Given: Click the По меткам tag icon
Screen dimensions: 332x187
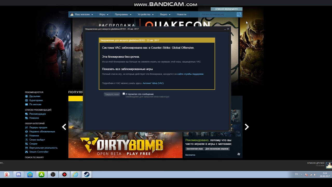Looking at the screenshot, I should [x=26, y=104].
